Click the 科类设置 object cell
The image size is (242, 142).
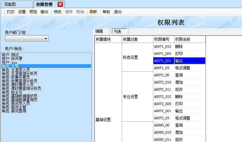click(137, 57)
